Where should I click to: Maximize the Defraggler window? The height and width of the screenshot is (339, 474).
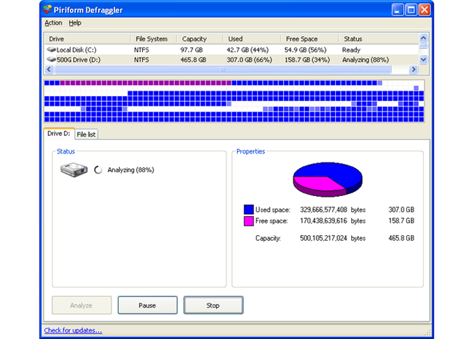(411, 10)
